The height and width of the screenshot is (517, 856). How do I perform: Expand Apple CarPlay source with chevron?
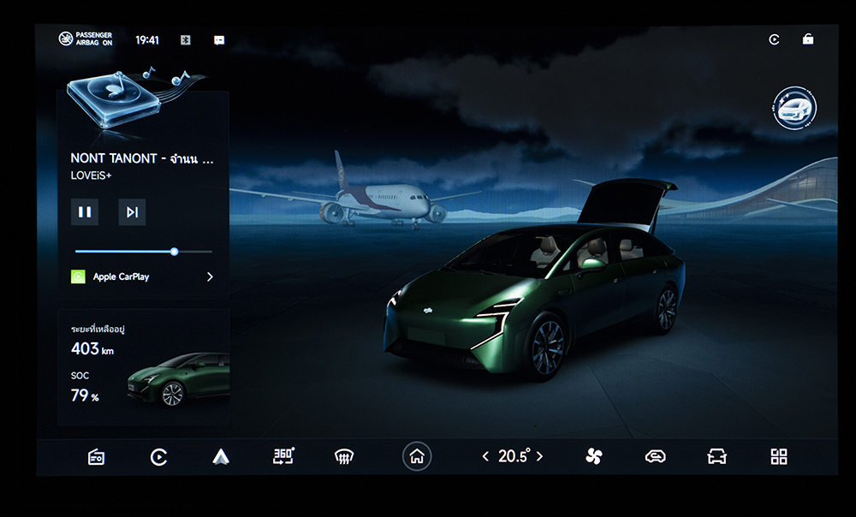click(x=210, y=276)
